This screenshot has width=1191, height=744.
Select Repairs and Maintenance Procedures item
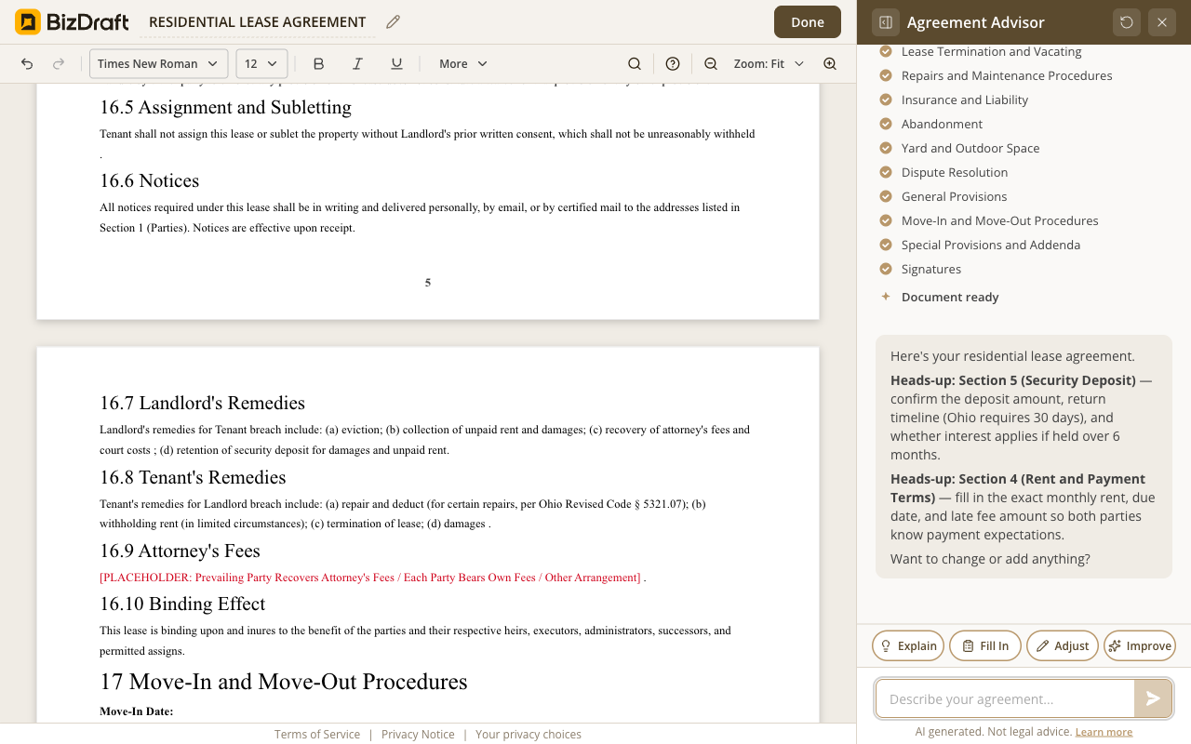point(1007,75)
